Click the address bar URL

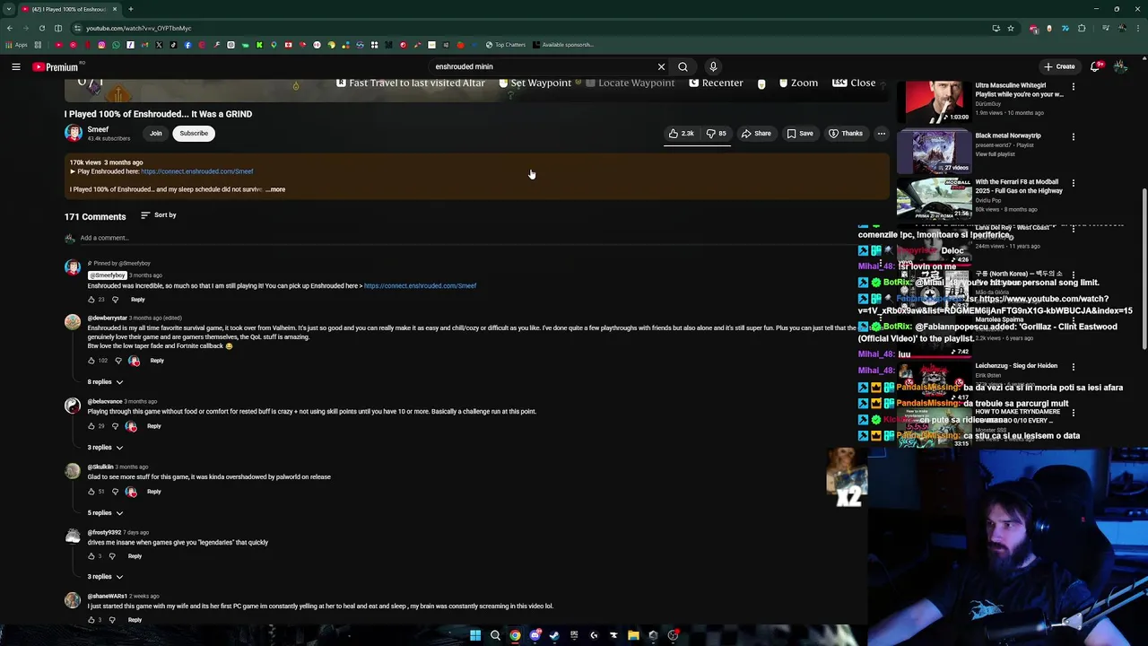click(x=139, y=28)
